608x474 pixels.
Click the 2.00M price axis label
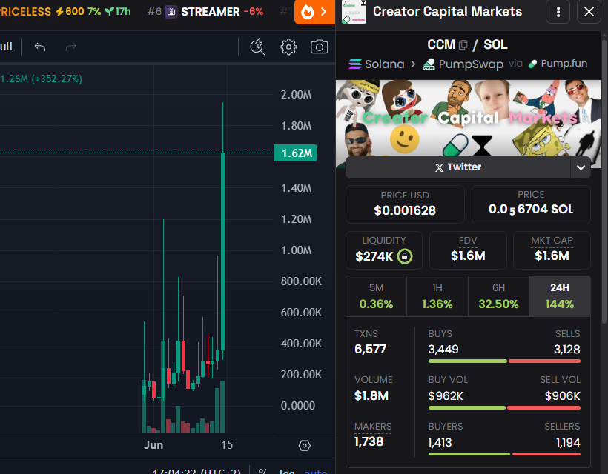(x=297, y=95)
